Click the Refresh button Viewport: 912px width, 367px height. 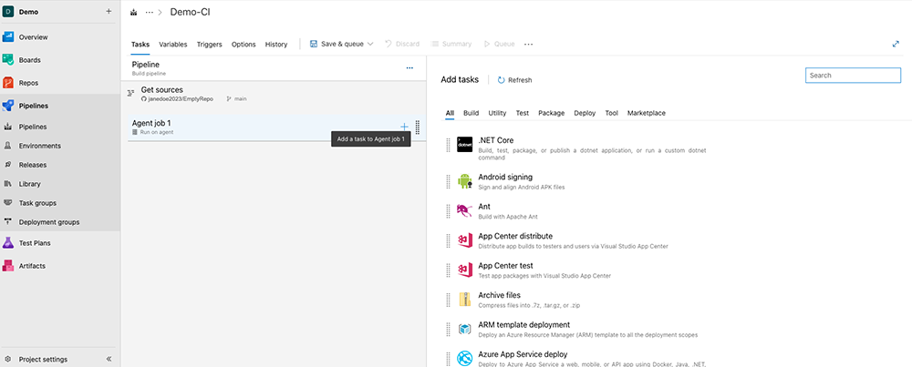coord(514,80)
